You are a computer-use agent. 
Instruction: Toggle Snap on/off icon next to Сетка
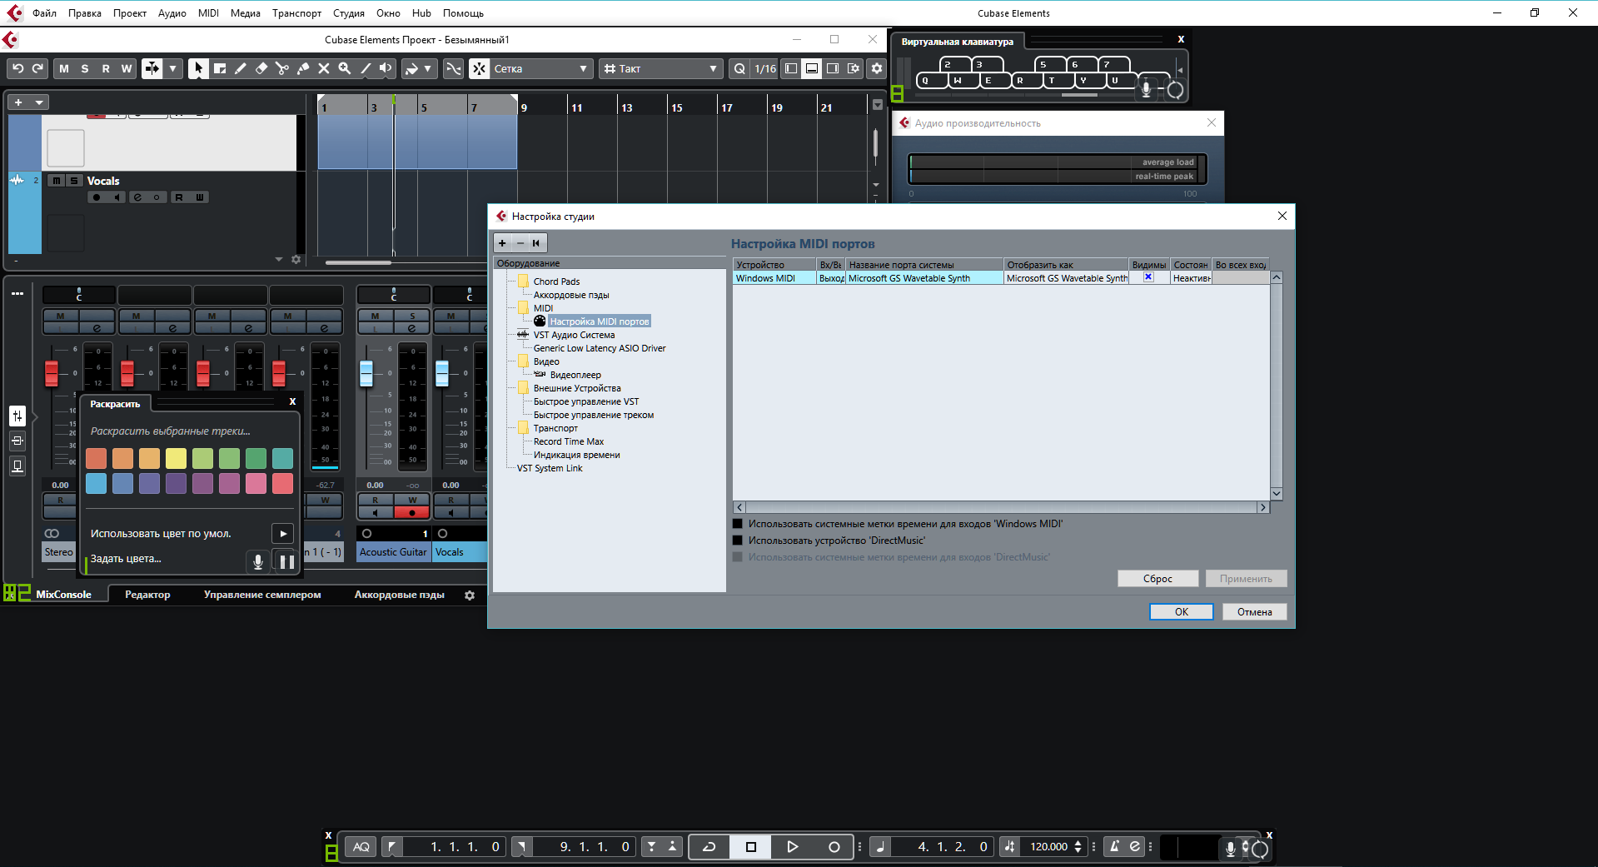[x=479, y=68]
